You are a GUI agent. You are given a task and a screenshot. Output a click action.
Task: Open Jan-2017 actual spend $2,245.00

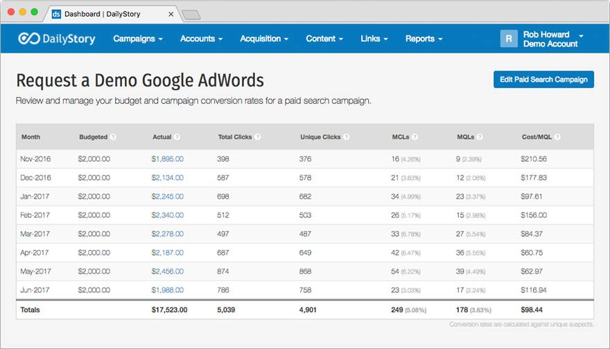[167, 196]
